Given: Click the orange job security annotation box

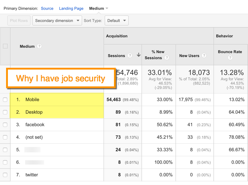Looking at the screenshot, I should 61,79.
